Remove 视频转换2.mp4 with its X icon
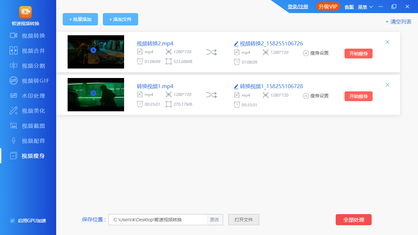The image size is (418, 235). (x=388, y=42)
